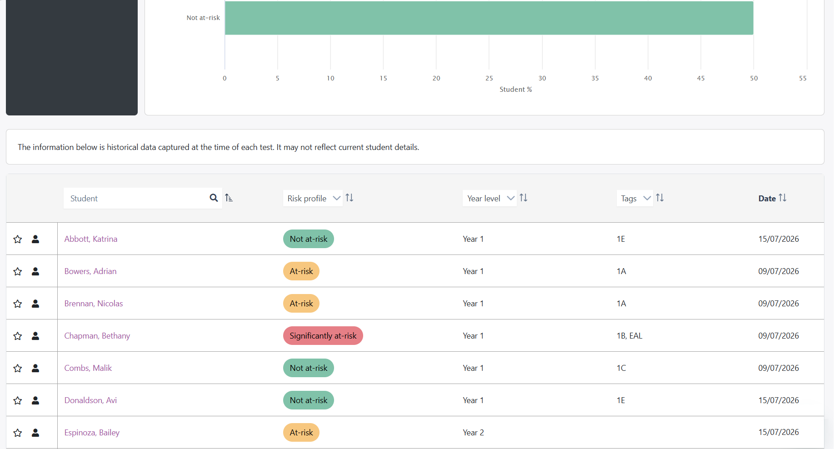The width and height of the screenshot is (834, 449).
Task: Open student link Brennan, Nicolas
Action: point(94,304)
